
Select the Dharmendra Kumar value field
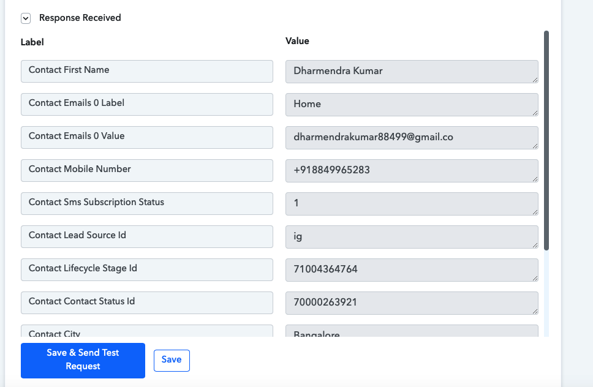coord(412,72)
